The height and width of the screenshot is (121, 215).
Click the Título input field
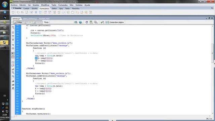coord(61,22)
